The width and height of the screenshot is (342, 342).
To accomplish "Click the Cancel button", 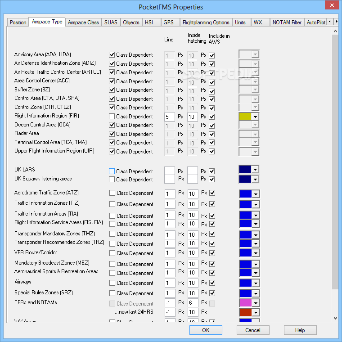I will (253, 330).
